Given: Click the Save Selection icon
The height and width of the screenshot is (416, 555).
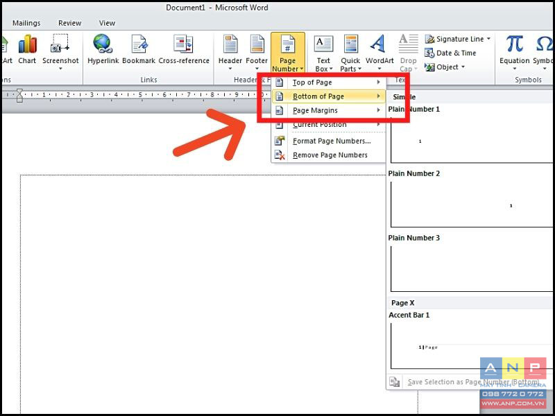Looking at the screenshot, I should (x=394, y=382).
